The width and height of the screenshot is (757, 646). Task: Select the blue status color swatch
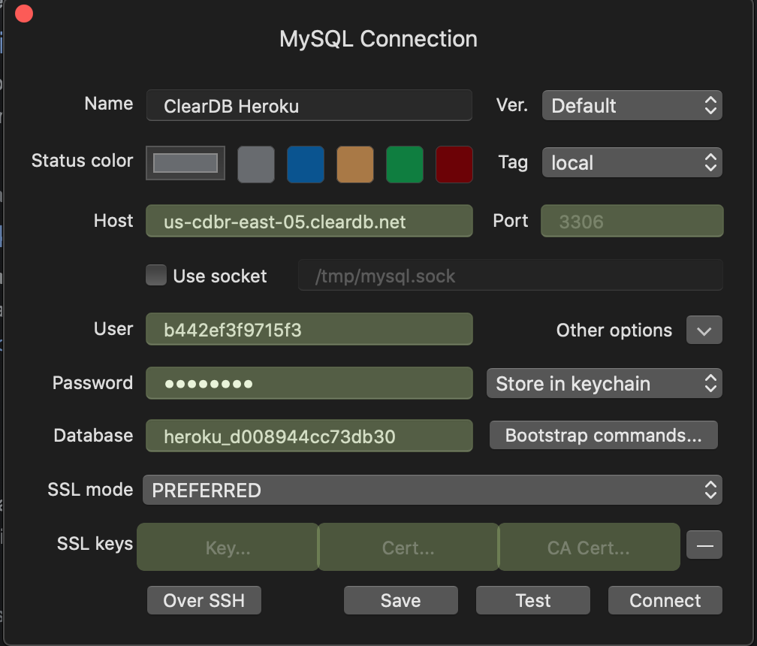(x=305, y=164)
